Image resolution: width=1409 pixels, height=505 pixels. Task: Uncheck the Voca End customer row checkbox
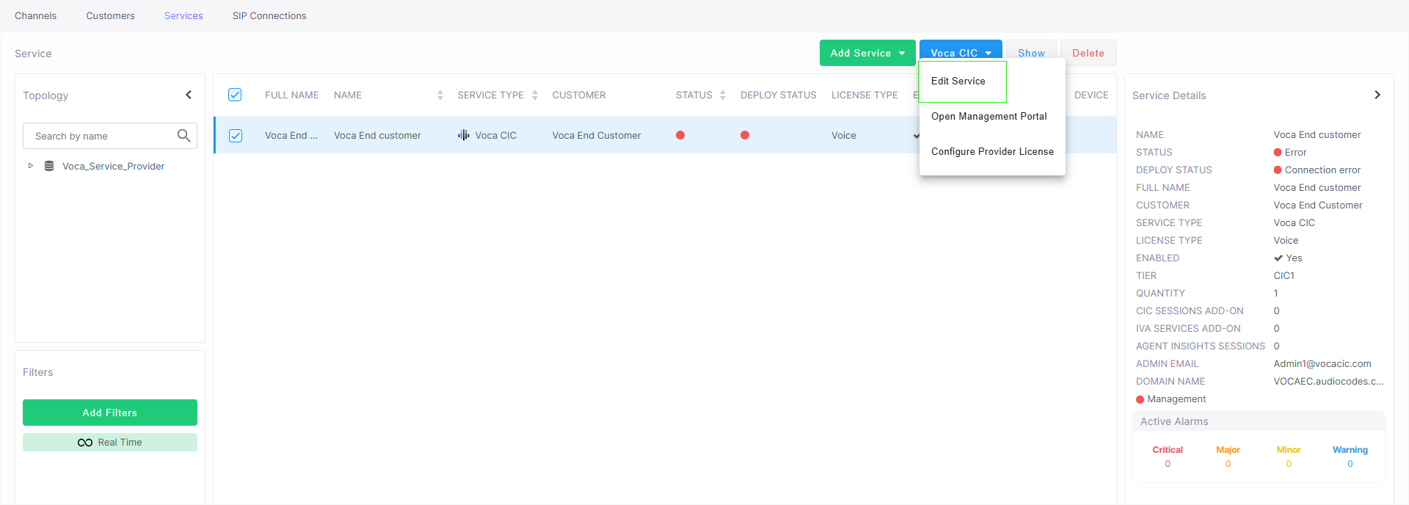click(x=235, y=136)
